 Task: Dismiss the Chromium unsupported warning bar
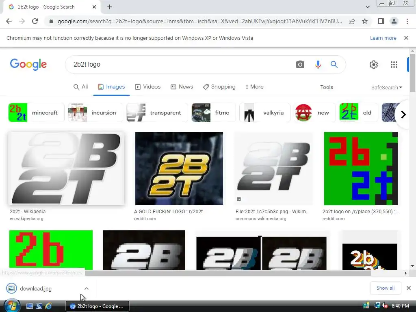(x=406, y=38)
